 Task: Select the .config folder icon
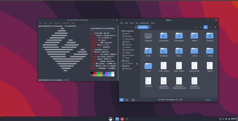pos(210,51)
